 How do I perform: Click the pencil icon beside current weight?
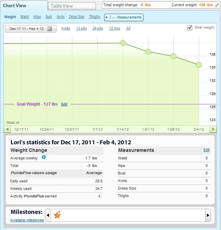click(x=217, y=5)
